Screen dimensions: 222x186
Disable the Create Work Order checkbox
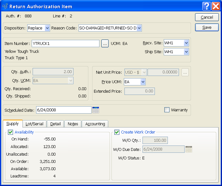coord(117,132)
